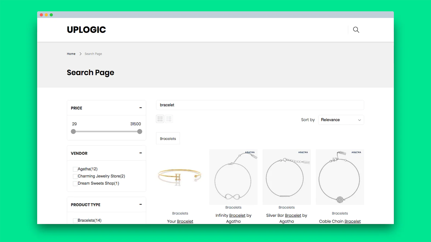
Task: Click the green maximize window button
Action: pyautogui.click(x=51, y=15)
